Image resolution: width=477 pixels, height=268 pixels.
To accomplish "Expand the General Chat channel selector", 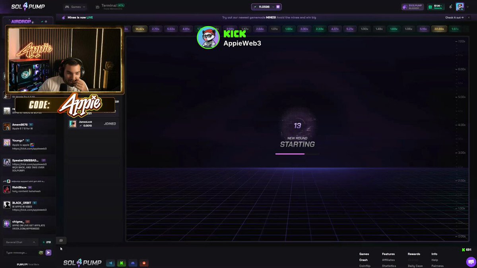I will 21,242.
